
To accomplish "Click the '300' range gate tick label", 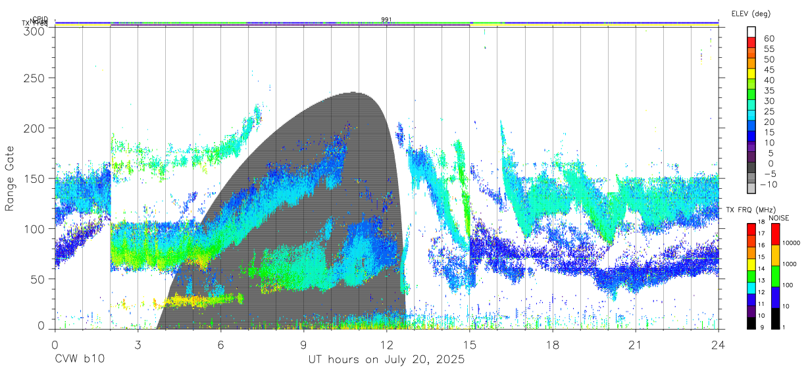I will pos(34,30).
